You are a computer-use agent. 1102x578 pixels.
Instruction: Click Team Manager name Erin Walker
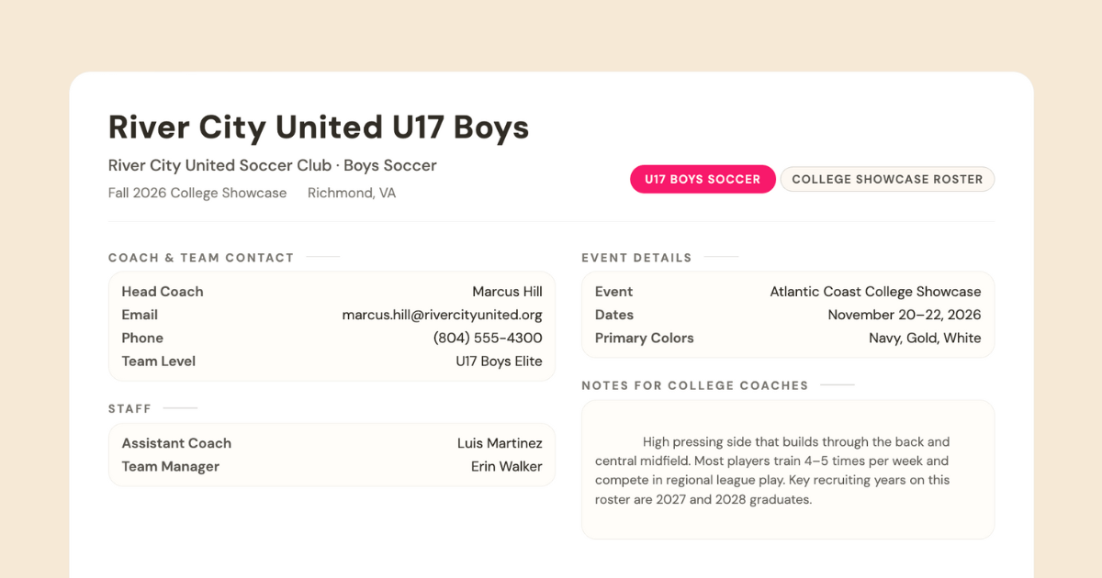pyautogui.click(x=506, y=466)
